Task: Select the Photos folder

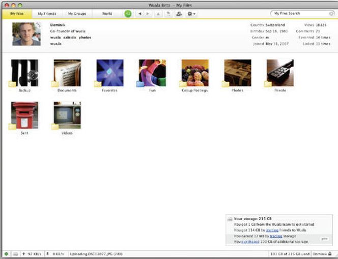Action: (x=238, y=73)
